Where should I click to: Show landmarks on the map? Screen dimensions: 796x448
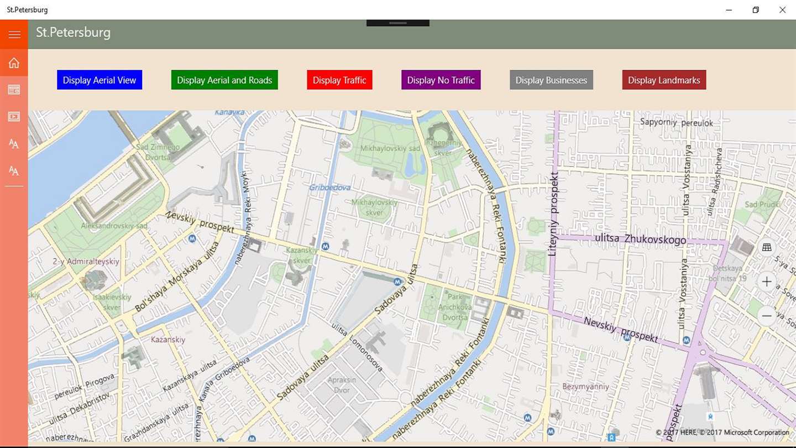[x=664, y=80]
